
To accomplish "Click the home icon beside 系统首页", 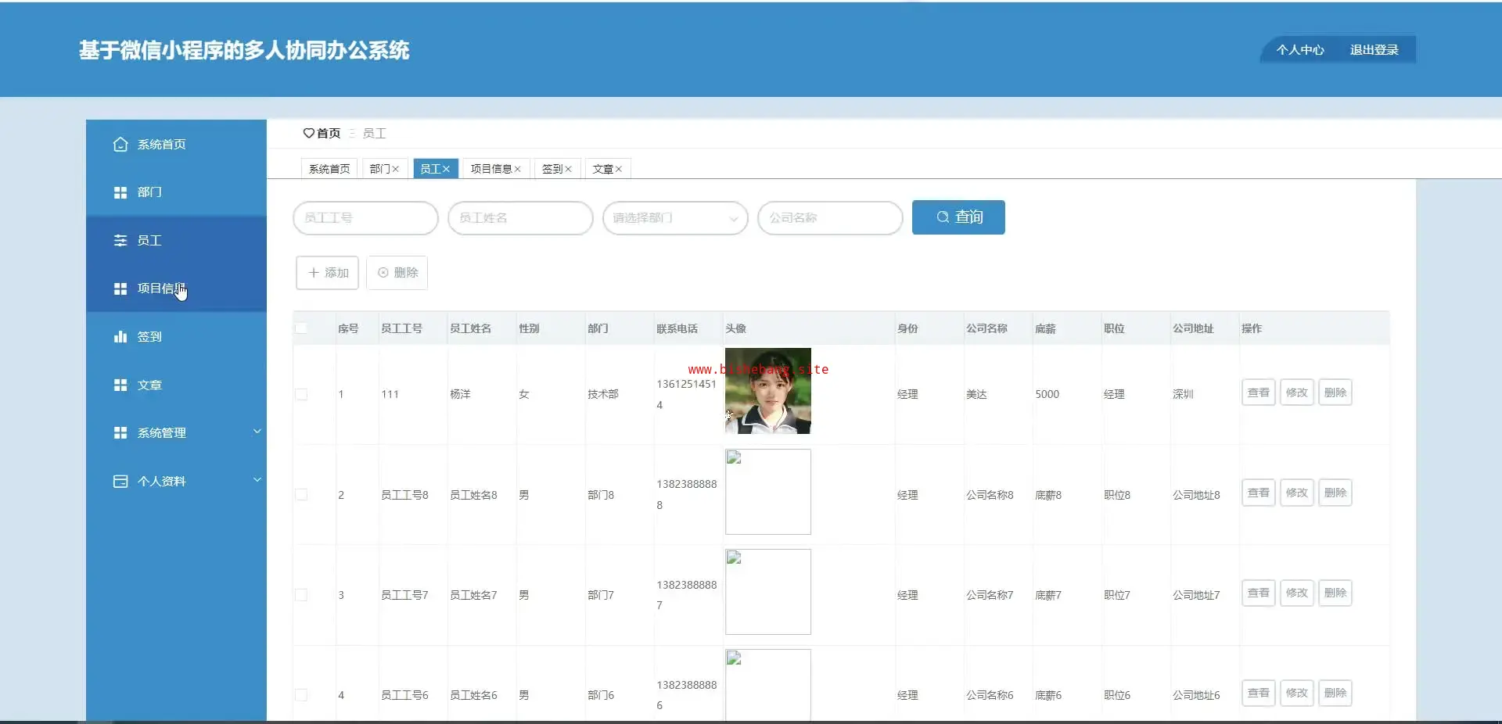I will click(x=120, y=145).
